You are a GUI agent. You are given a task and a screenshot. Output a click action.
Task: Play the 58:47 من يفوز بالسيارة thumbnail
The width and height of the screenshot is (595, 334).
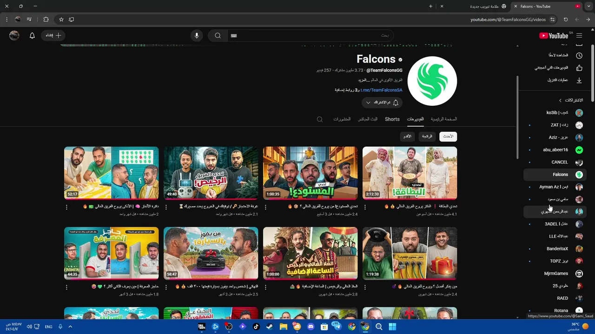[x=211, y=253]
